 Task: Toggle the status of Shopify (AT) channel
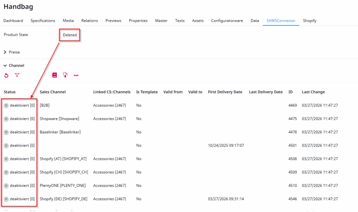6,159
